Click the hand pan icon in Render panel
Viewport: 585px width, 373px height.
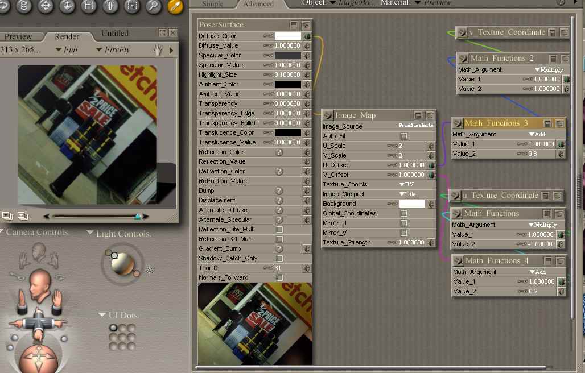click(x=158, y=50)
